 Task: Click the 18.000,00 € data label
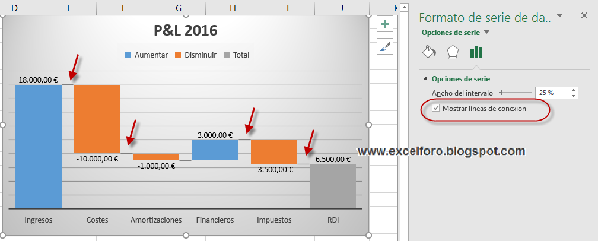click(x=38, y=80)
